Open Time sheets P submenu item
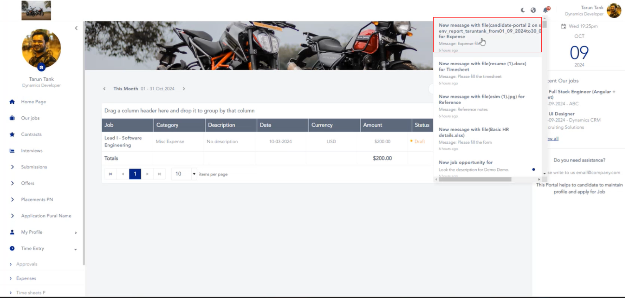 pos(31,293)
